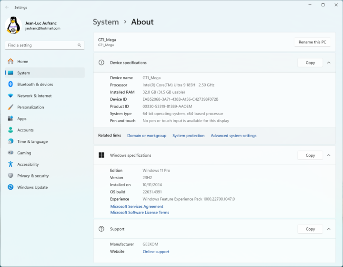
Task: Open Gaming settings
Action: coord(45,153)
